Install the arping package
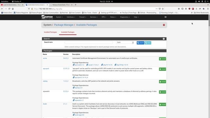 tap(162, 82)
